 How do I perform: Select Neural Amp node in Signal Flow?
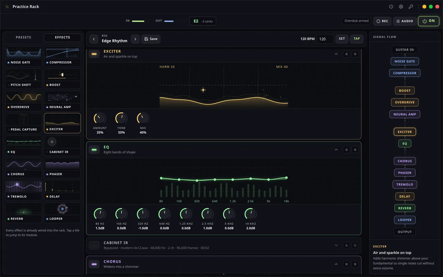click(x=405, y=114)
